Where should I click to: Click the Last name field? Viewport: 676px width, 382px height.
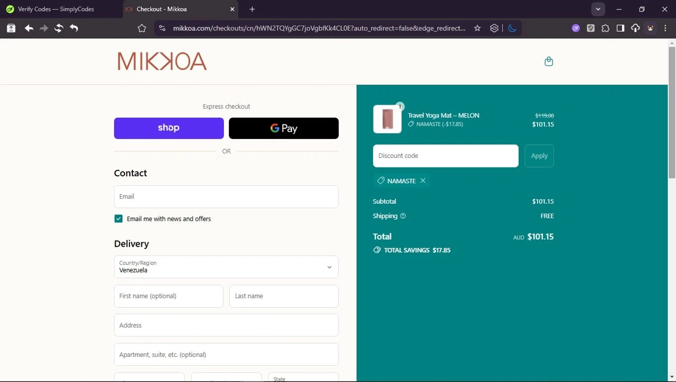284,296
